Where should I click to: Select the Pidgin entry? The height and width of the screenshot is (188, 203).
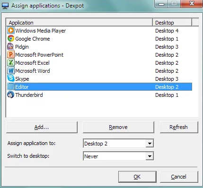click(99, 47)
